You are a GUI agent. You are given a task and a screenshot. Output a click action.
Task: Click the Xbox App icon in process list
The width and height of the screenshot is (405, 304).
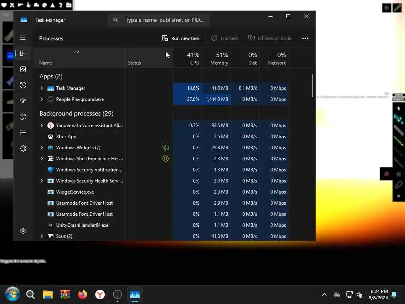pos(51,137)
